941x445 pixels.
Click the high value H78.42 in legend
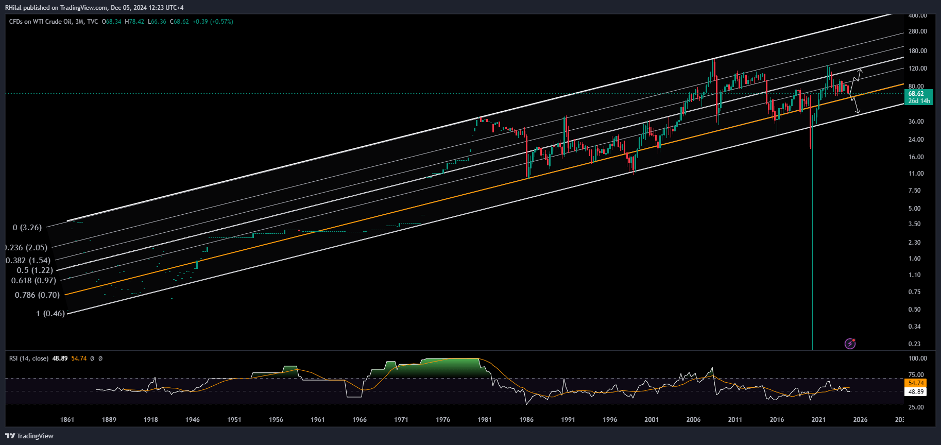(134, 22)
